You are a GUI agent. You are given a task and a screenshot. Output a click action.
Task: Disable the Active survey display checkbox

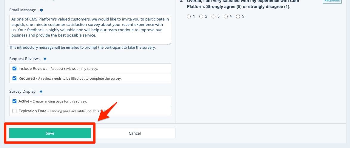coord(14,101)
